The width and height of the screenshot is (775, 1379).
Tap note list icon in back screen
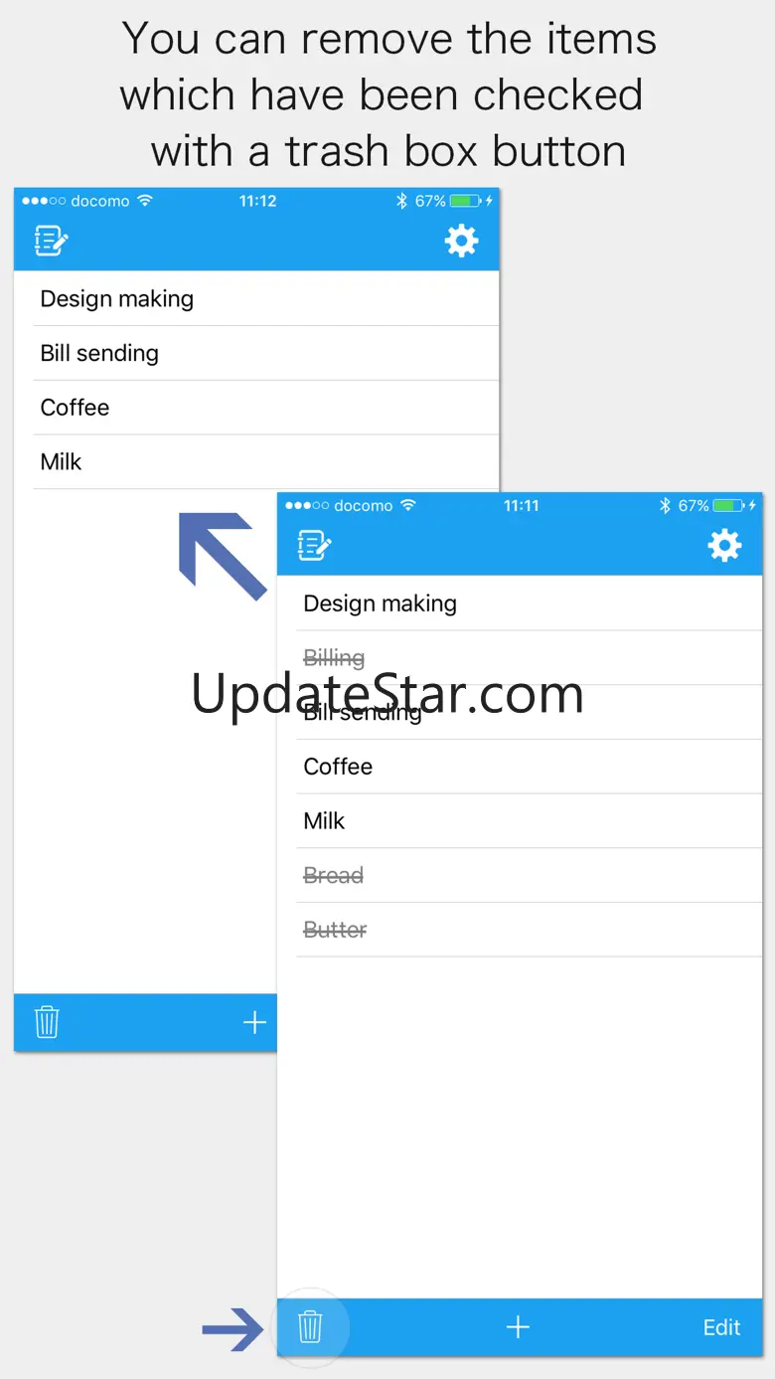[52, 241]
